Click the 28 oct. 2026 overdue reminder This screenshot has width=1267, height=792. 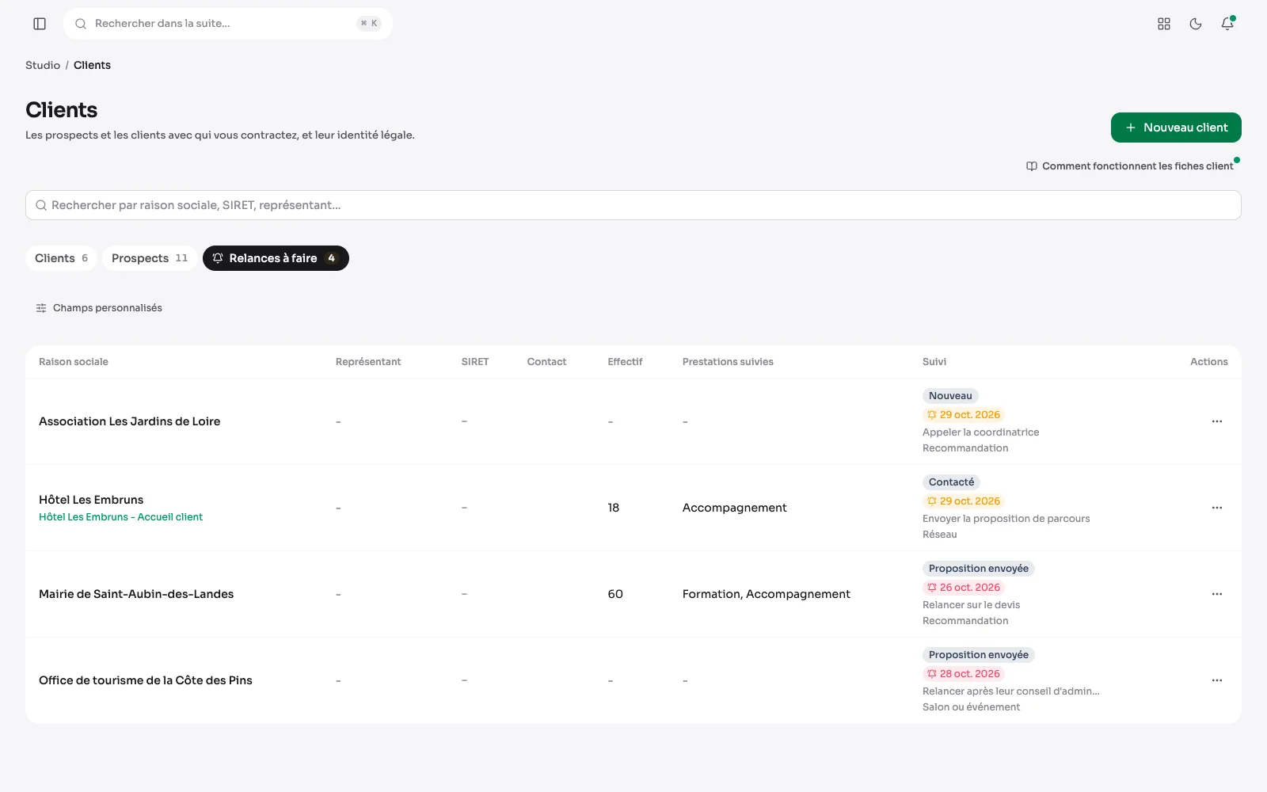[x=964, y=674]
